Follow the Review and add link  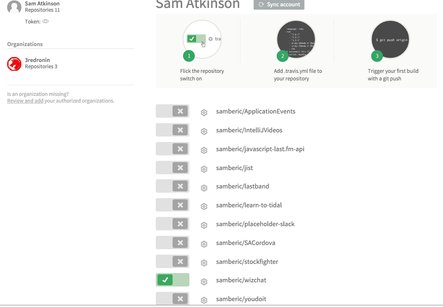click(x=25, y=101)
